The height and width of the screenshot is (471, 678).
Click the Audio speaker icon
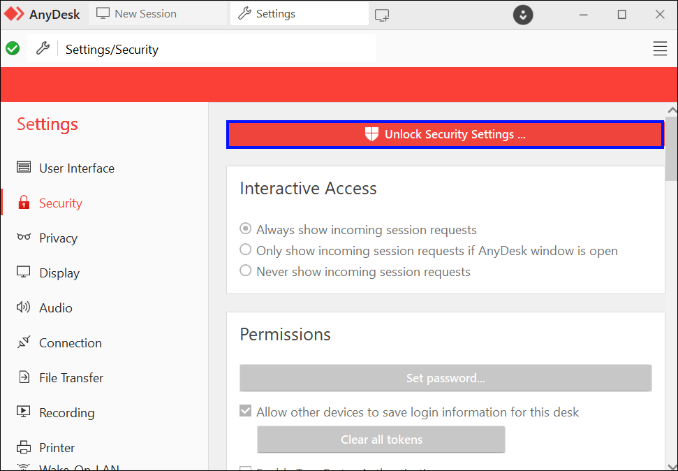point(24,307)
